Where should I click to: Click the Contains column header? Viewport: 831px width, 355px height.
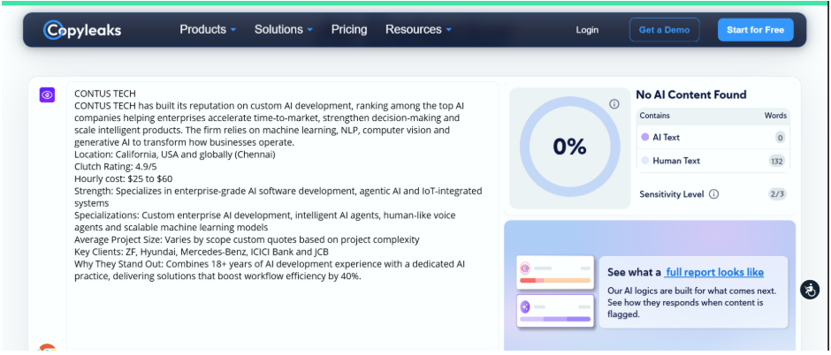click(x=654, y=116)
